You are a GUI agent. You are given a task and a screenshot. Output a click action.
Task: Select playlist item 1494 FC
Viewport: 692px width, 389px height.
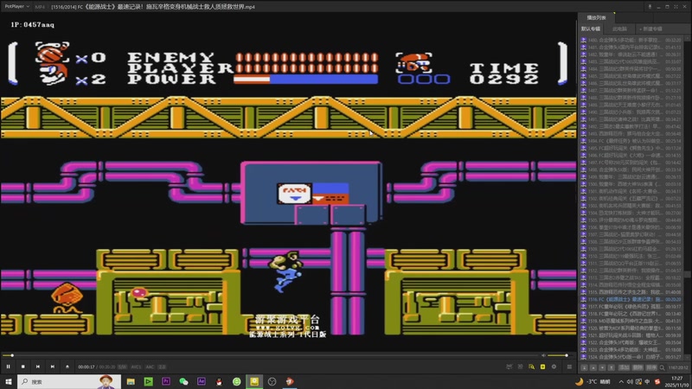(x=631, y=141)
